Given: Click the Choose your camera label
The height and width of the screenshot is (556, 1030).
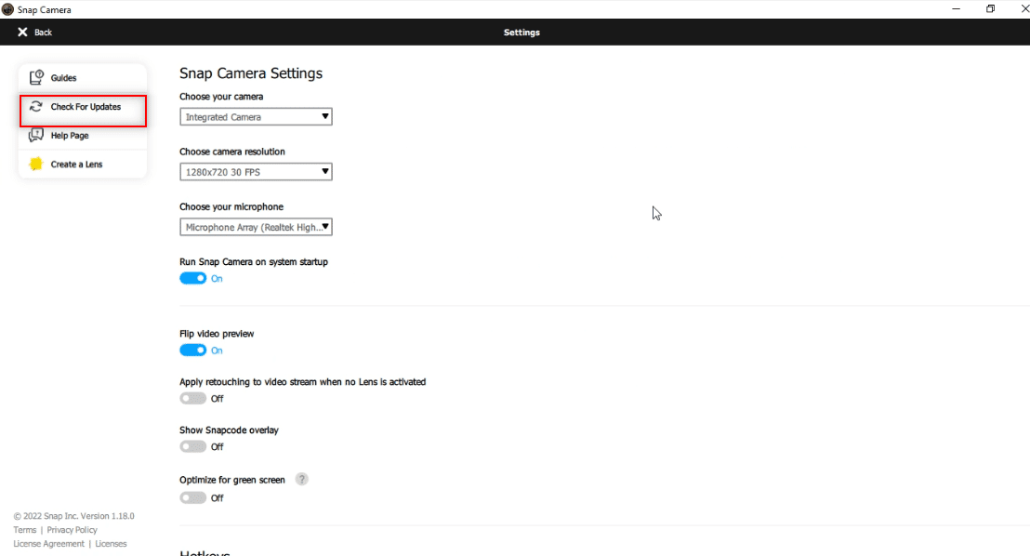Looking at the screenshot, I should pyautogui.click(x=221, y=97).
